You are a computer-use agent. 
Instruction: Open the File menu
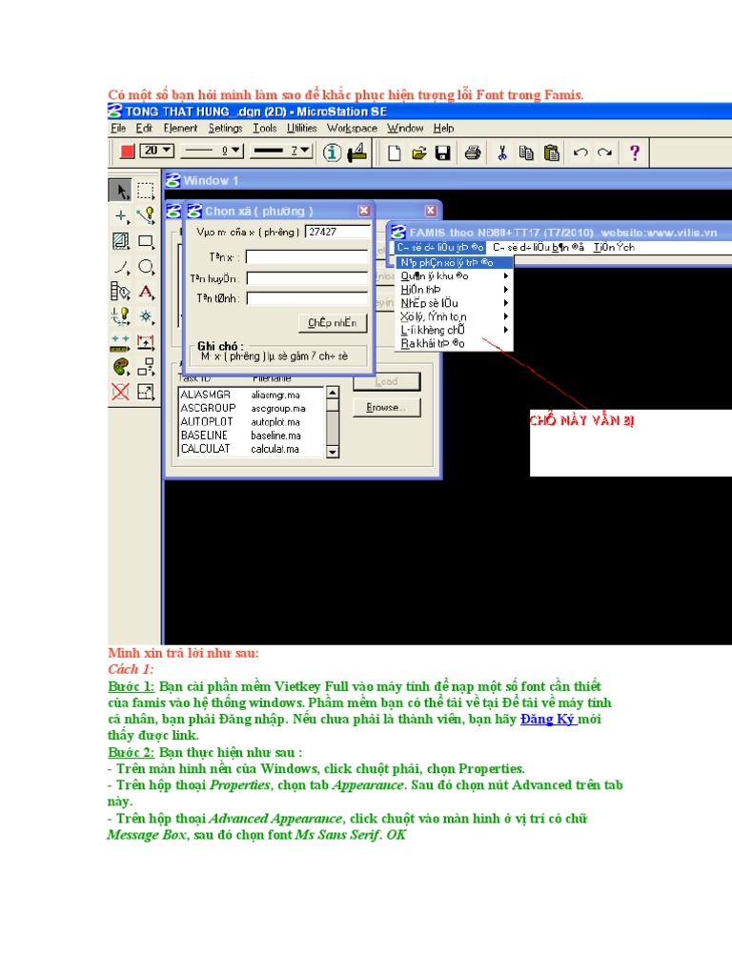tap(118, 129)
